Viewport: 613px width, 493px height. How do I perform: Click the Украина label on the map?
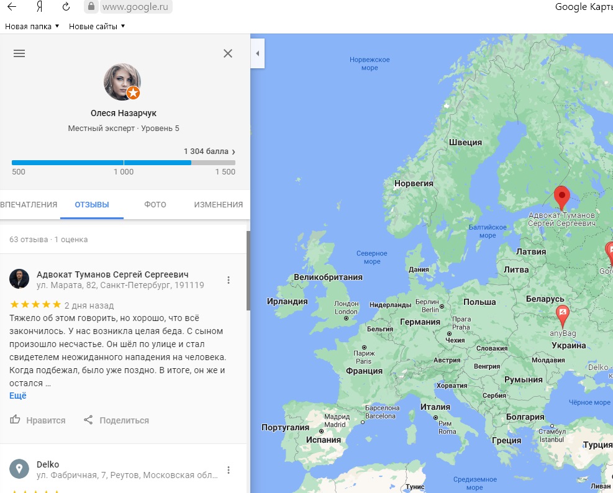[x=569, y=345]
